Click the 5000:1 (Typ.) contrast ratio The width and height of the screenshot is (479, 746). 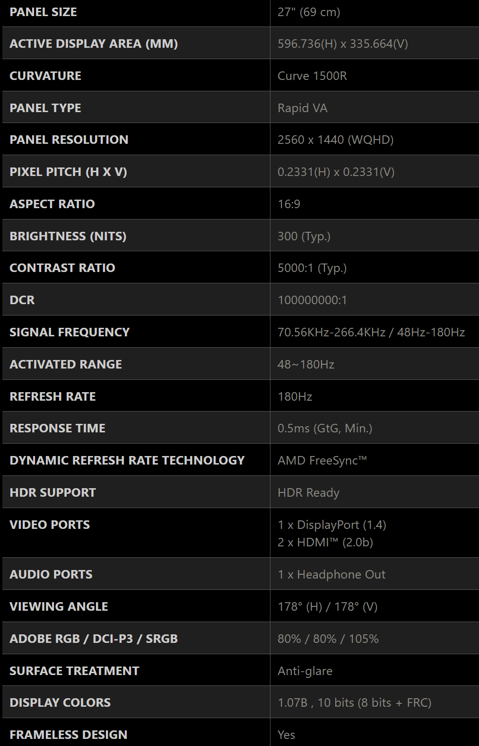point(312,268)
